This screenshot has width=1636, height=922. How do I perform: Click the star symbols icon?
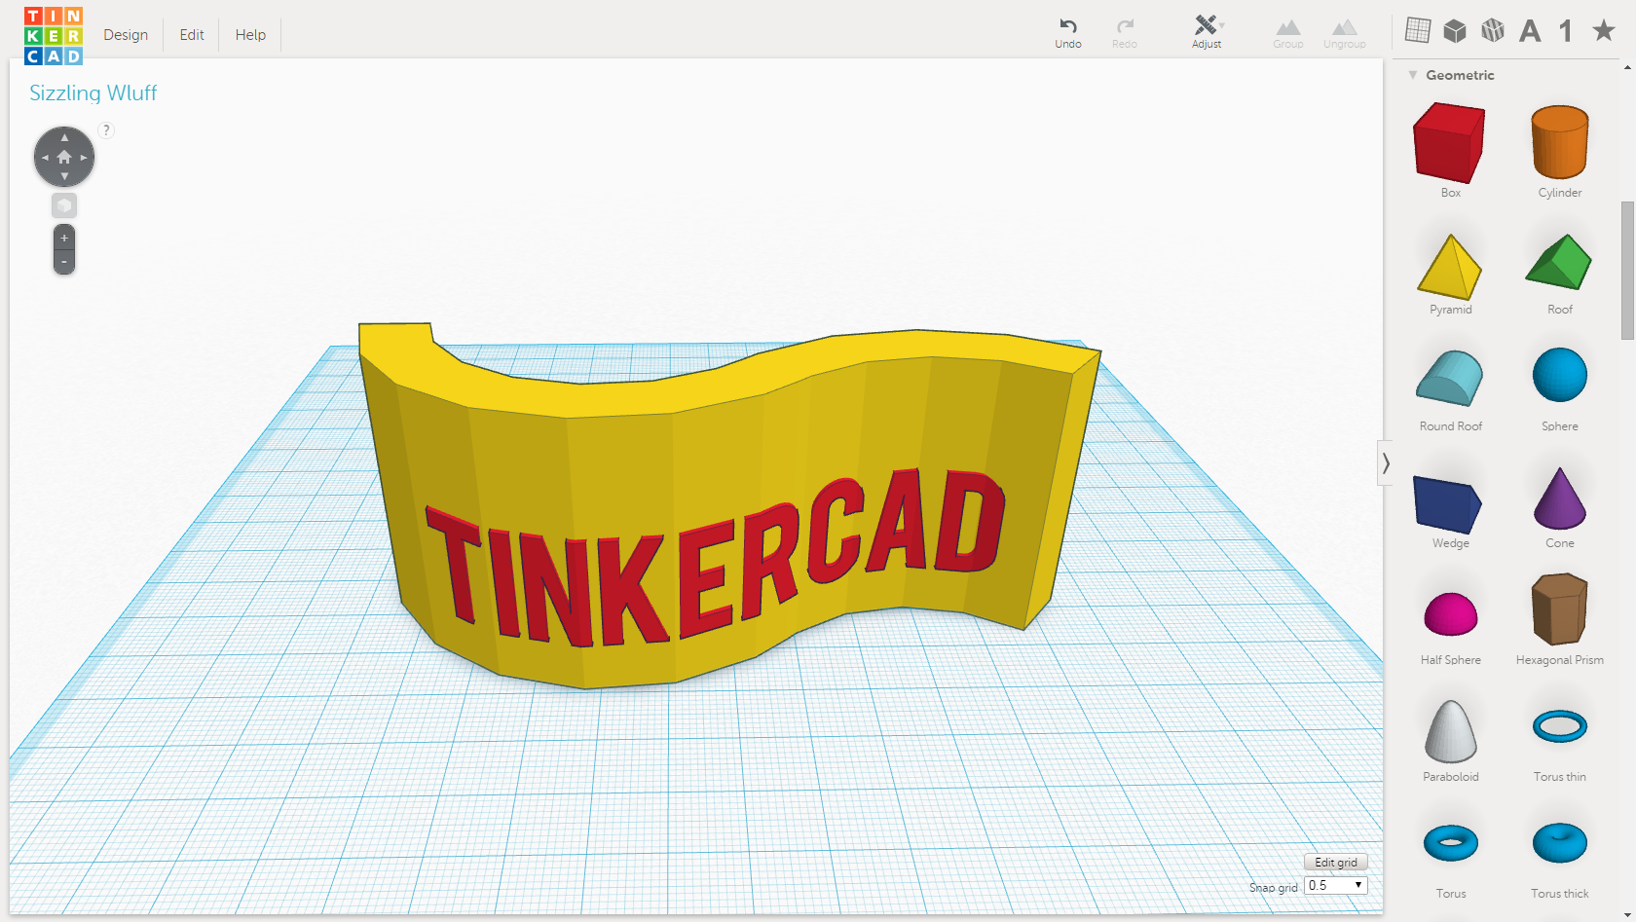click(x=1603, y=30)
